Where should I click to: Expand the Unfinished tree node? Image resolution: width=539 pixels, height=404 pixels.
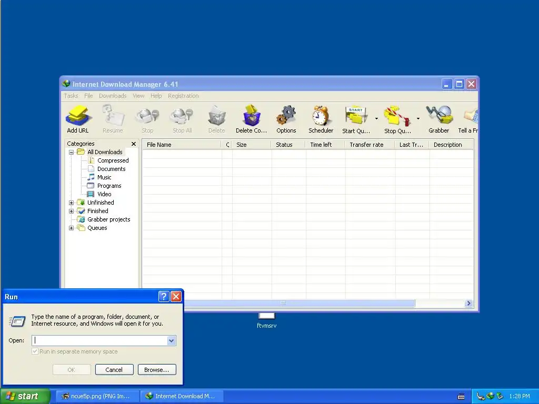point(71,203)
